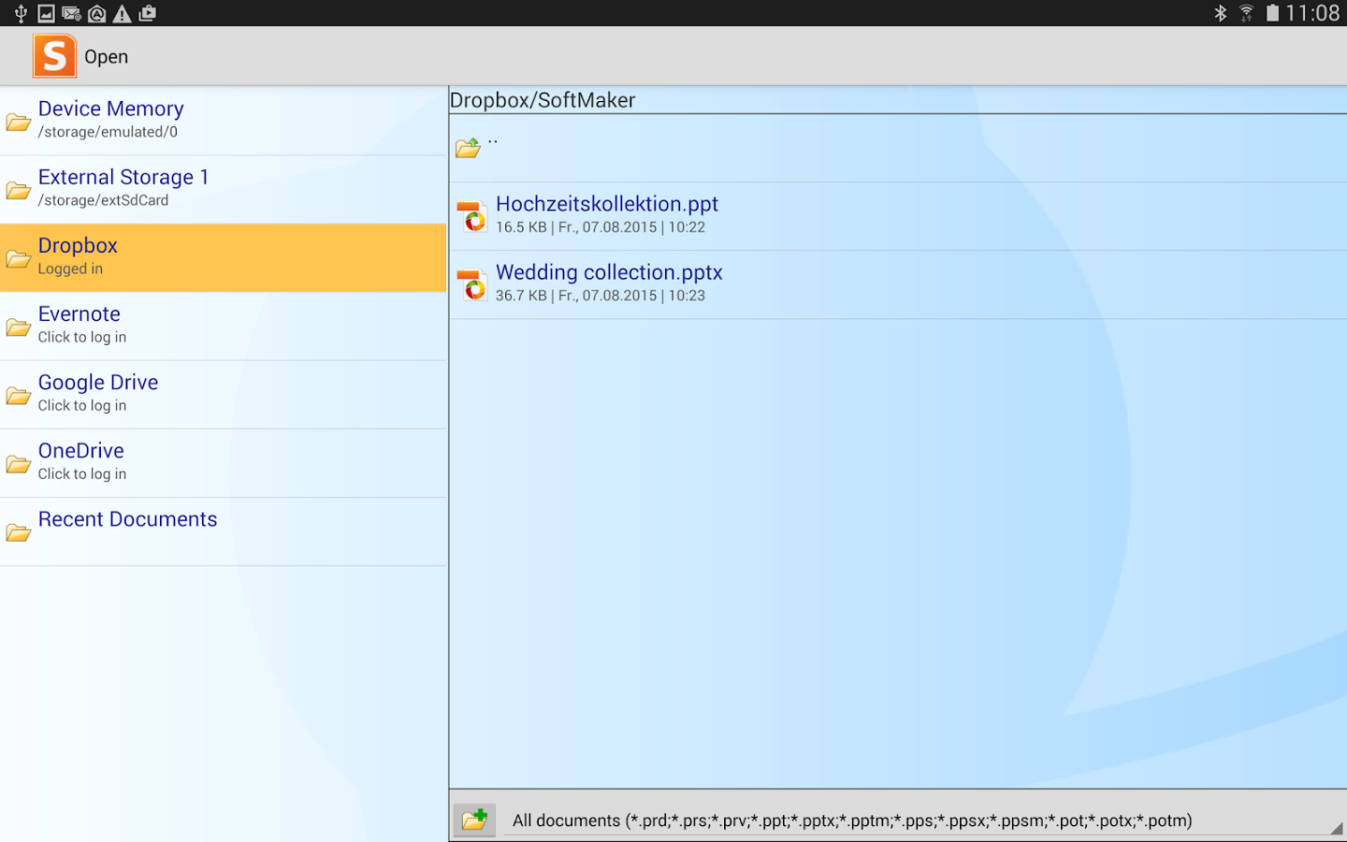
Task: Click the Google Drive folder icon
Action: point(19,396)
